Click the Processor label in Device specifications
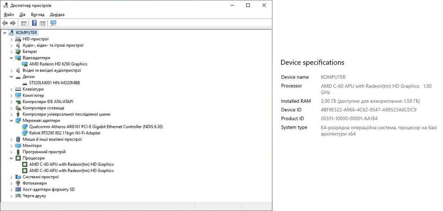Viewport: 443px width, 211px height. pos(291,86)
